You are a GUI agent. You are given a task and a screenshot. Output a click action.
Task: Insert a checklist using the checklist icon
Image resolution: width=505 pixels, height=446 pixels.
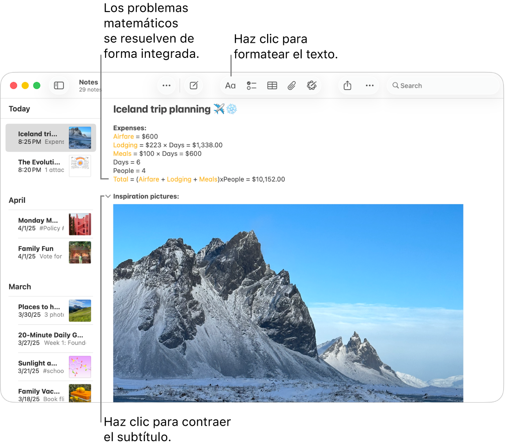(251, 85)
